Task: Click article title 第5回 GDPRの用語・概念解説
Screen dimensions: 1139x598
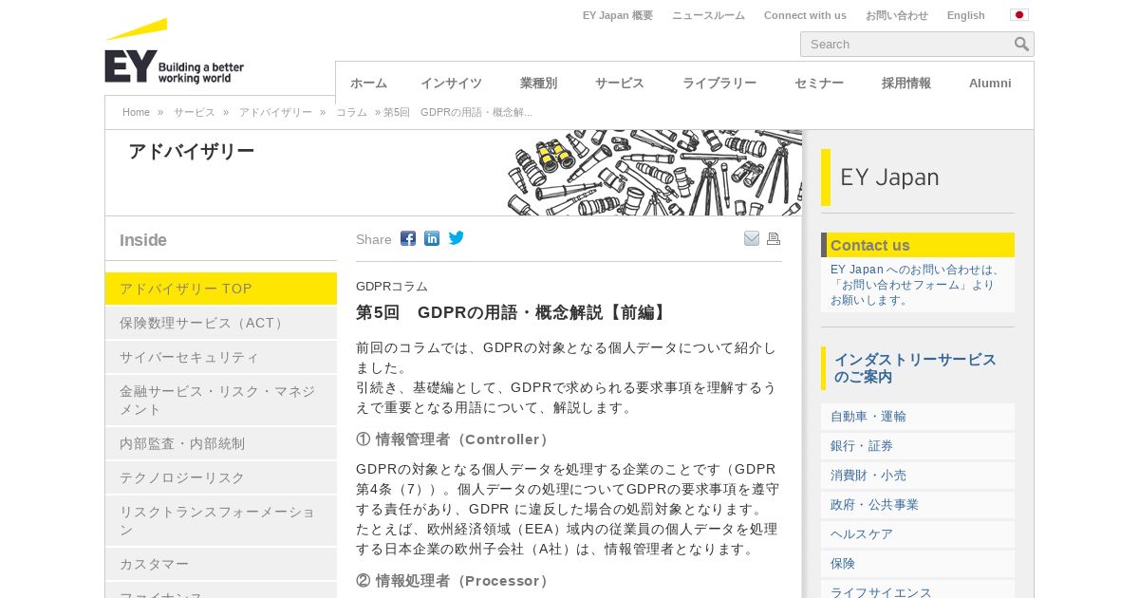Action: coord(513,312)
